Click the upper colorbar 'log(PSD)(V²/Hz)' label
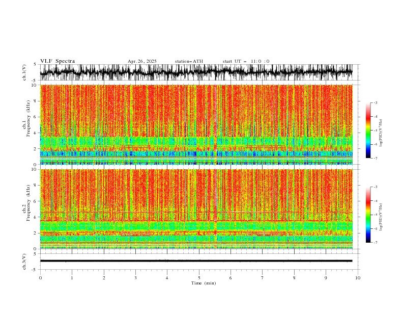Image resolution: width=403 pixels, height=312 pixels. coord(381,133)
